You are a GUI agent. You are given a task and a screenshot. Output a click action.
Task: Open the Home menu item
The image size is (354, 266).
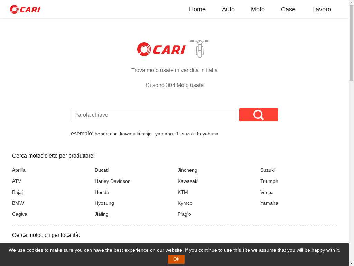tap(197, 9)
